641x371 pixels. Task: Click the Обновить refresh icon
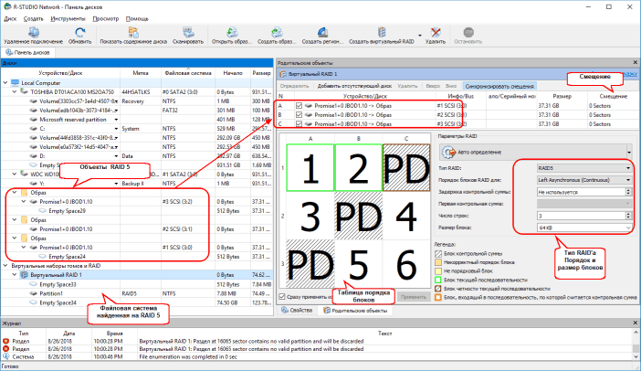79,33
